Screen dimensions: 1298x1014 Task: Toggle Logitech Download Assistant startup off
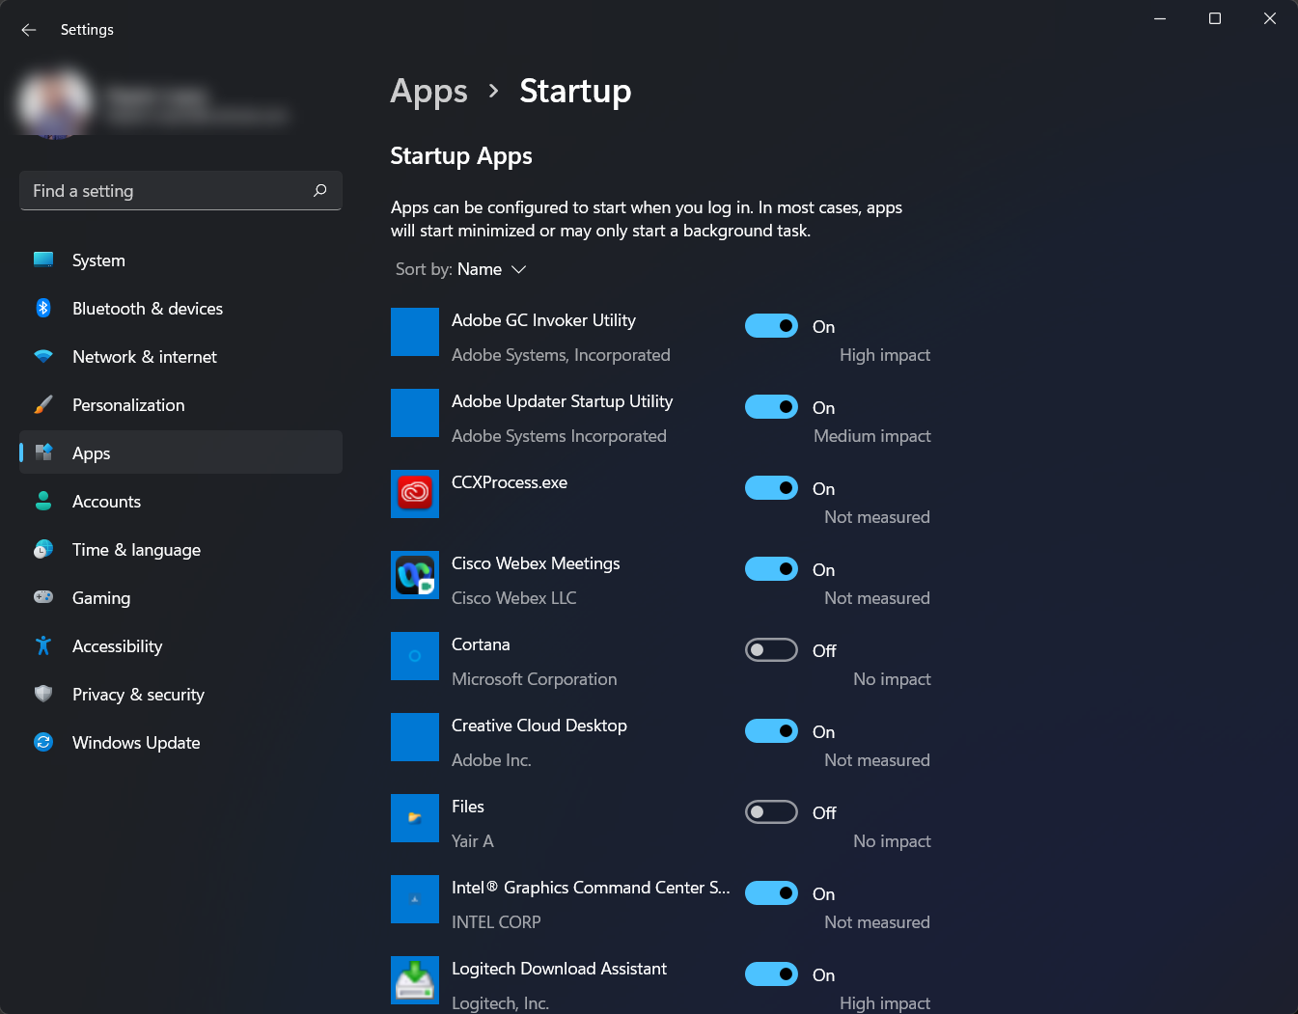771,974
